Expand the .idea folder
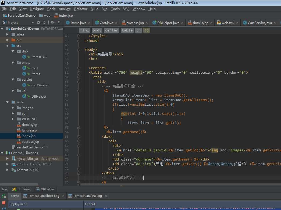This screenshot has width=281, height=210. tap(7, 34)
